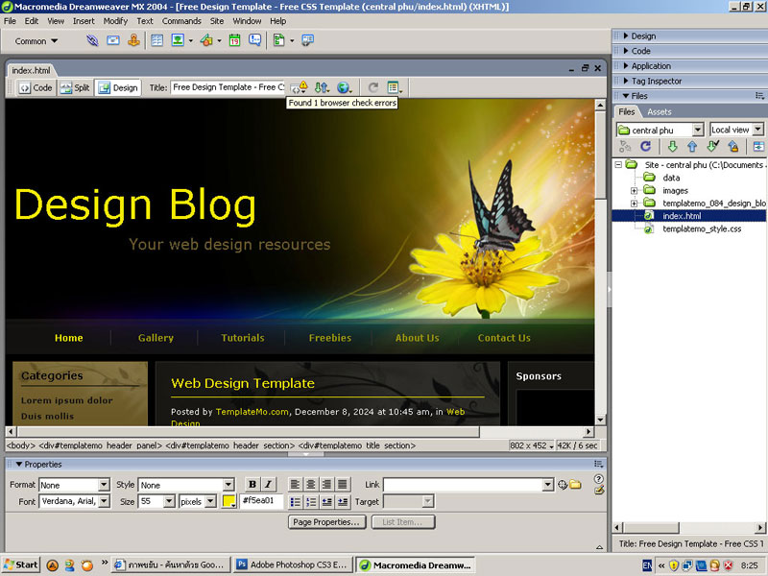Open the Format dropdown
The width and height of the screenshot is (768, 576).
click(x=104, y=485)
